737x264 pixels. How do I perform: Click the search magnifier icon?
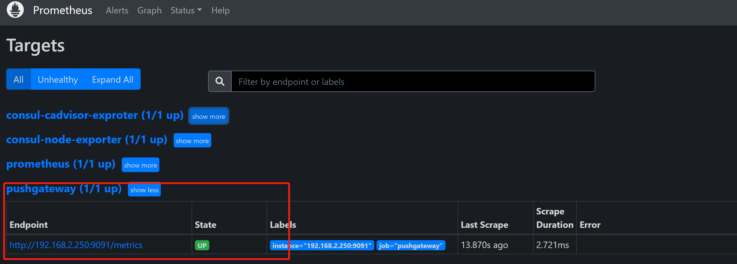click(x=220, y=82)
